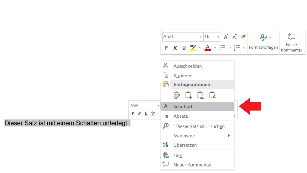Choose the keep text only paste option
307x173 pixels.
212,95
